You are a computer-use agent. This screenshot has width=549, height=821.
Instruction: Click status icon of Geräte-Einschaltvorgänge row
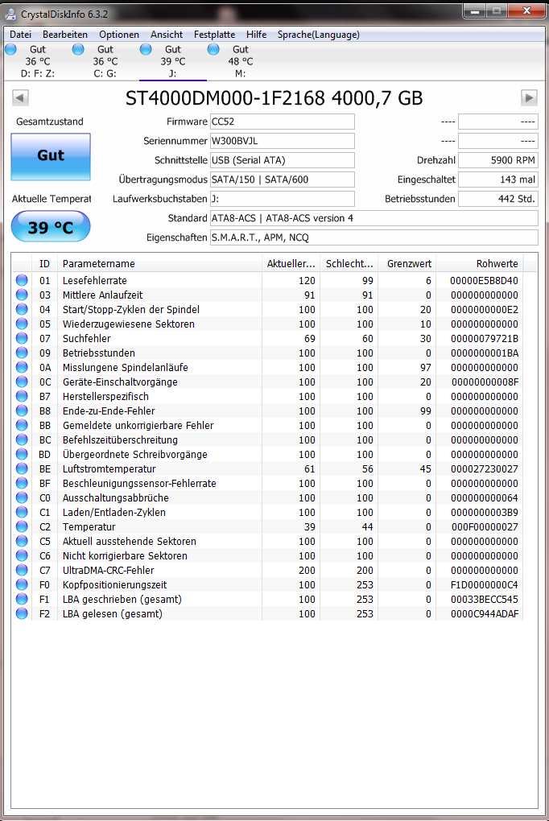point(22,382)
